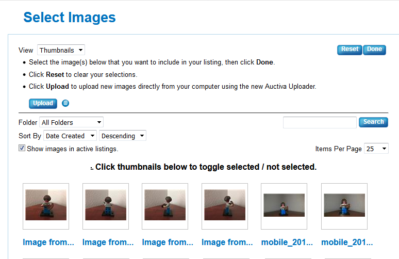Click into the image search text field
Viewport: 399px width, 259px height.
coord(320,122)
